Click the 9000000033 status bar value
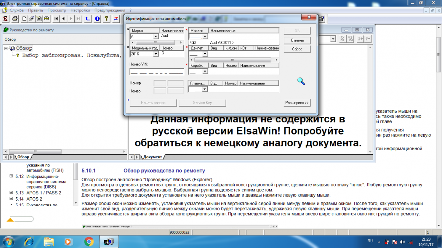The height and width of the screenshot is (248, 442). pyautogui.click(x=179, y=233)
